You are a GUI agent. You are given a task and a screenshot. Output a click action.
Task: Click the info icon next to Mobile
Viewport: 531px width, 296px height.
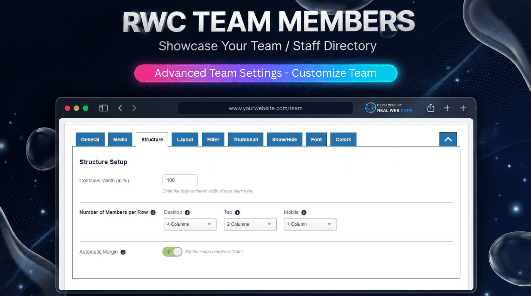click(304, 212)
